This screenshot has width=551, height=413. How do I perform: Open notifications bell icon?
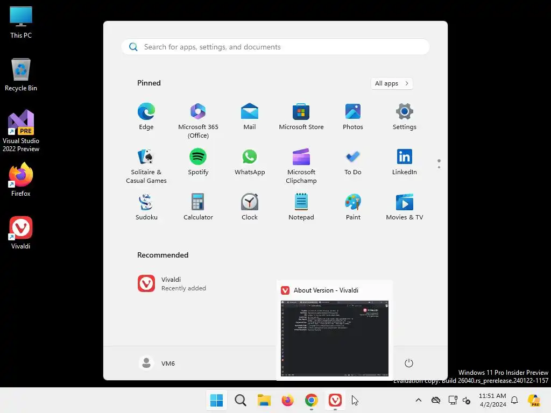pyautogui.click(x=514, y=400)
